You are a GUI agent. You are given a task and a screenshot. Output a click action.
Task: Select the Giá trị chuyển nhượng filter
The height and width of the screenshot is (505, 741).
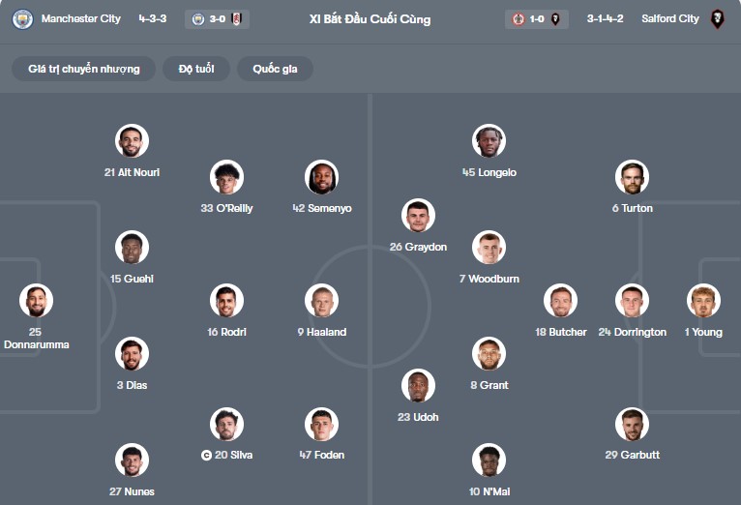84,70
